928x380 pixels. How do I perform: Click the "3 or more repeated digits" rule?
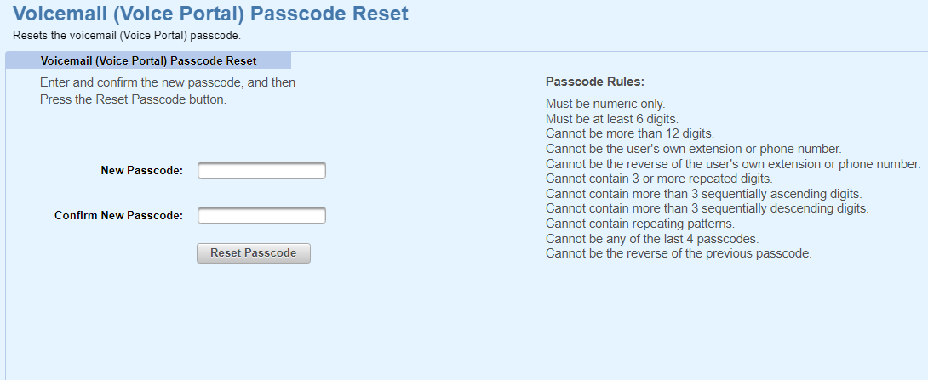coord(658,179)
